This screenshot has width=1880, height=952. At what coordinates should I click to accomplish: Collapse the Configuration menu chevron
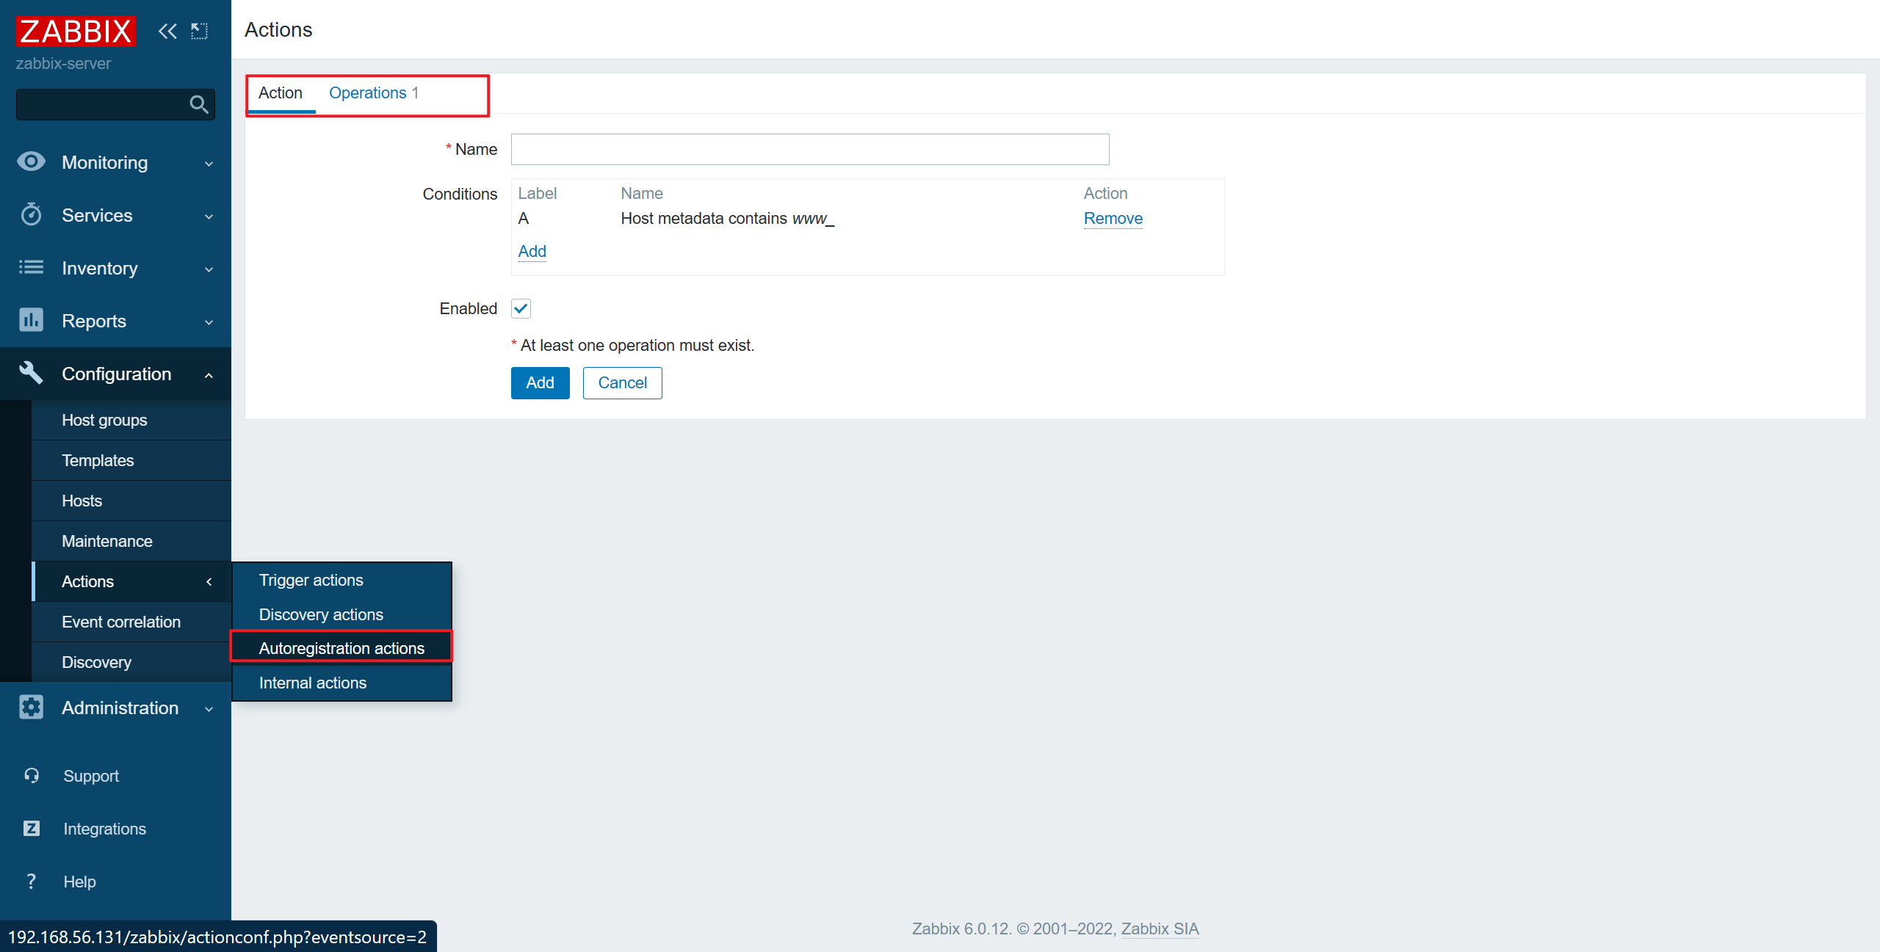click(209, 375)
